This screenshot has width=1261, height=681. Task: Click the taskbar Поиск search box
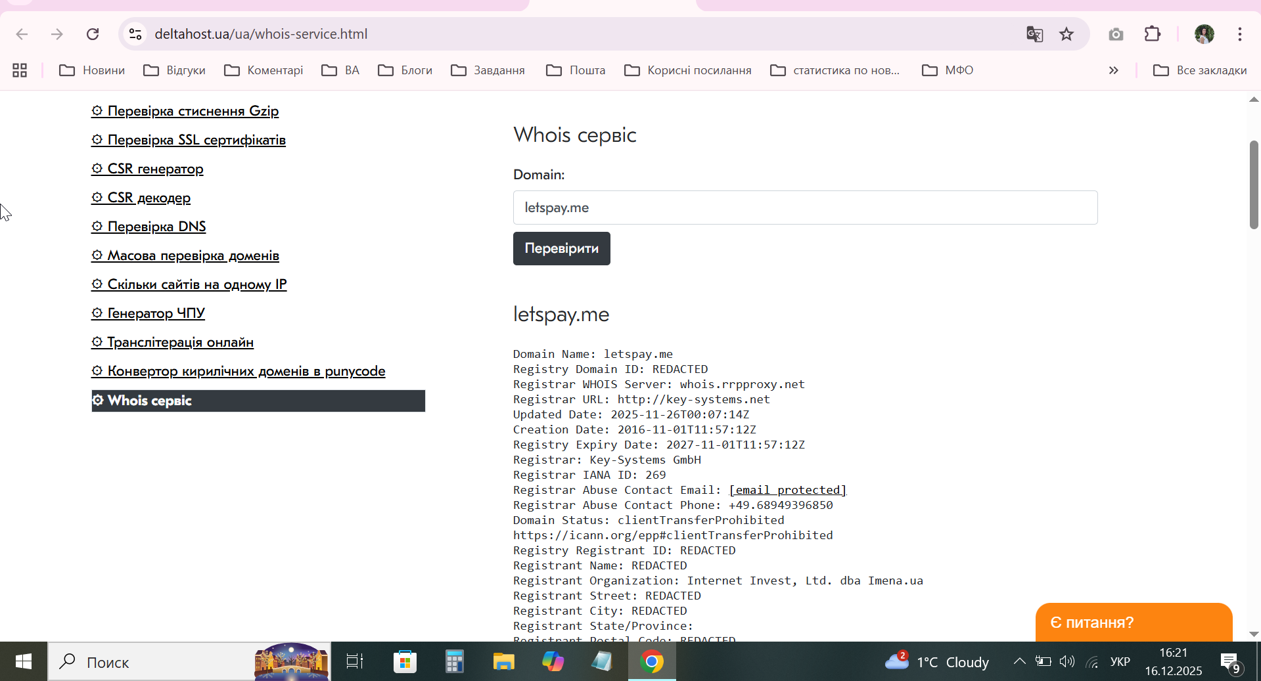pyautogui.click(x=189, y=661)
